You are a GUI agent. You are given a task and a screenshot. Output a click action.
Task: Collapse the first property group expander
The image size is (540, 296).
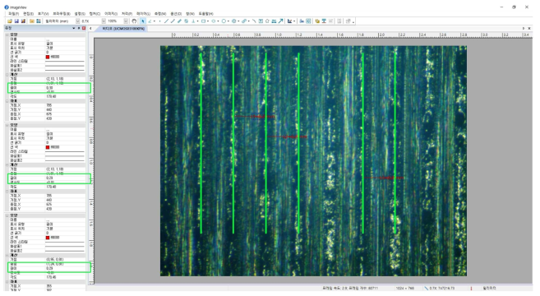7,35
